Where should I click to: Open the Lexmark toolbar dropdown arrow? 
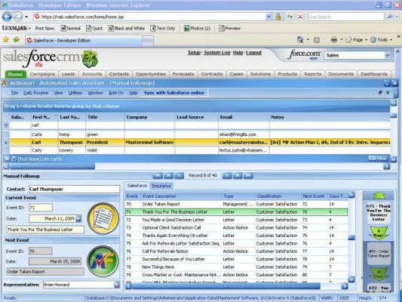click(x=29, y=28)
